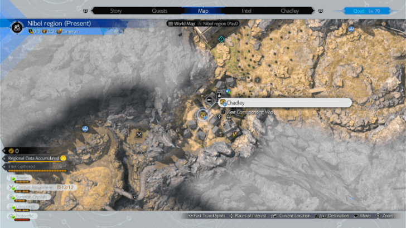The height and width of the screenshot is (228, 406).
Task: Select the Chadley tab in top menu
Action: click(289, 11)
